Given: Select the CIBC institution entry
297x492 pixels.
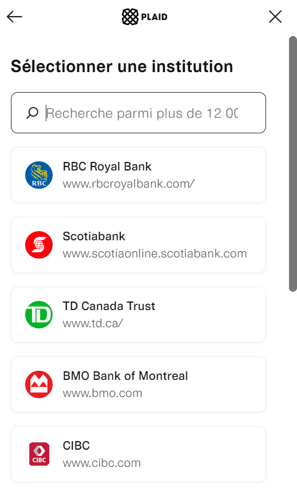Looking at the screenshot, I should [x=138, y=454].
